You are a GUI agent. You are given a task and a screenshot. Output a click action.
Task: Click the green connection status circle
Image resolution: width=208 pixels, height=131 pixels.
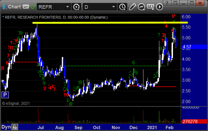tap(33, 7)
